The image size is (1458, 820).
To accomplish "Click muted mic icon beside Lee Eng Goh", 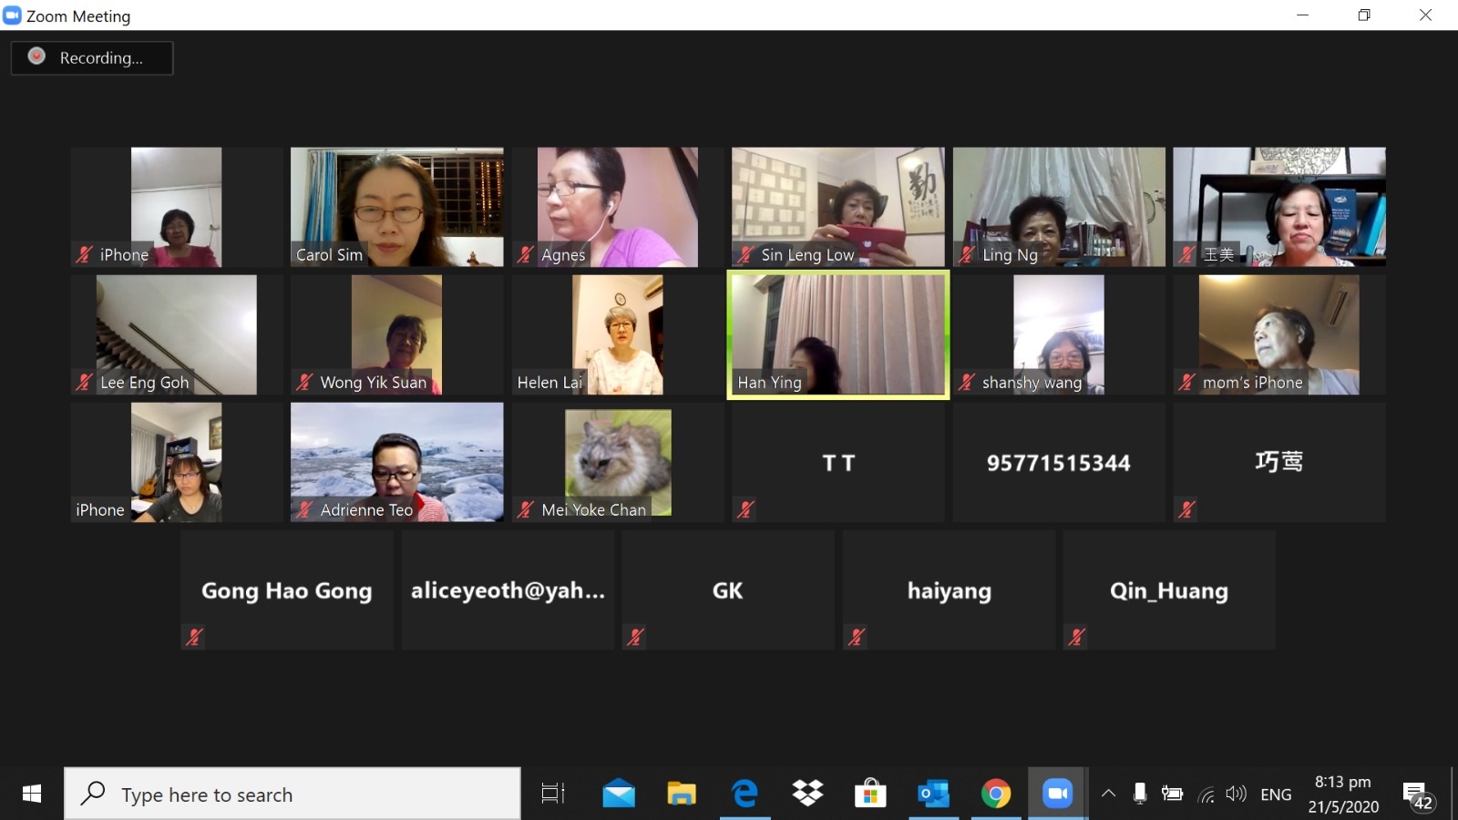I will (x=84, y=383).
